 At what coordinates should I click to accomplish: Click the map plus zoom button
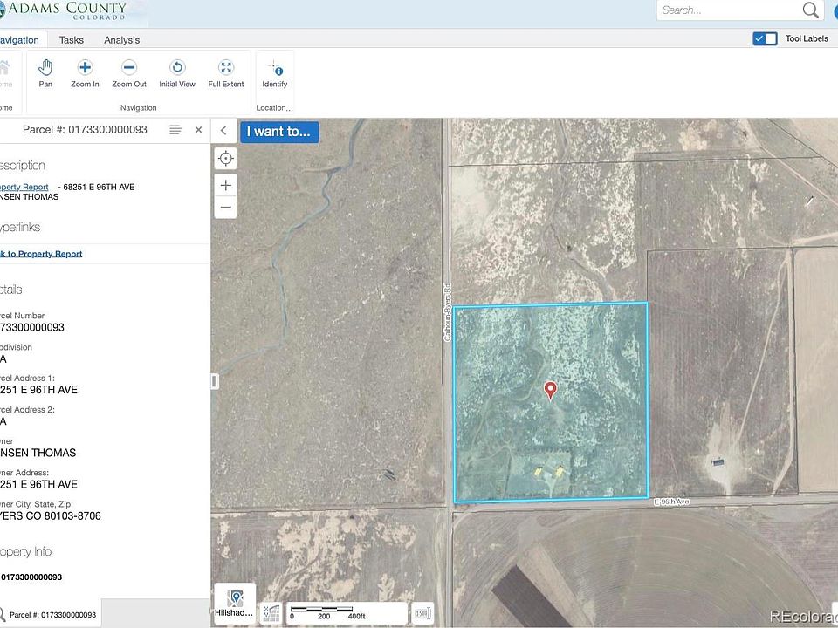point(226,185)
